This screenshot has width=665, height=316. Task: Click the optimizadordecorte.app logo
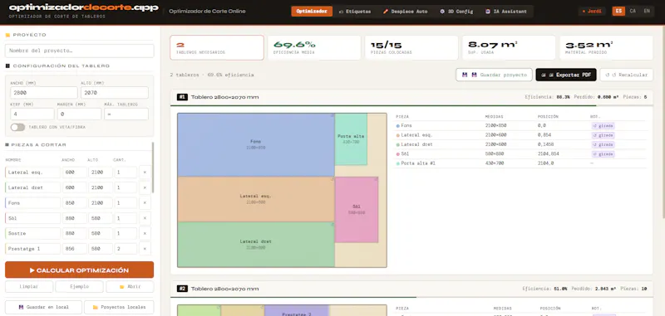click(x=84, y=7)
